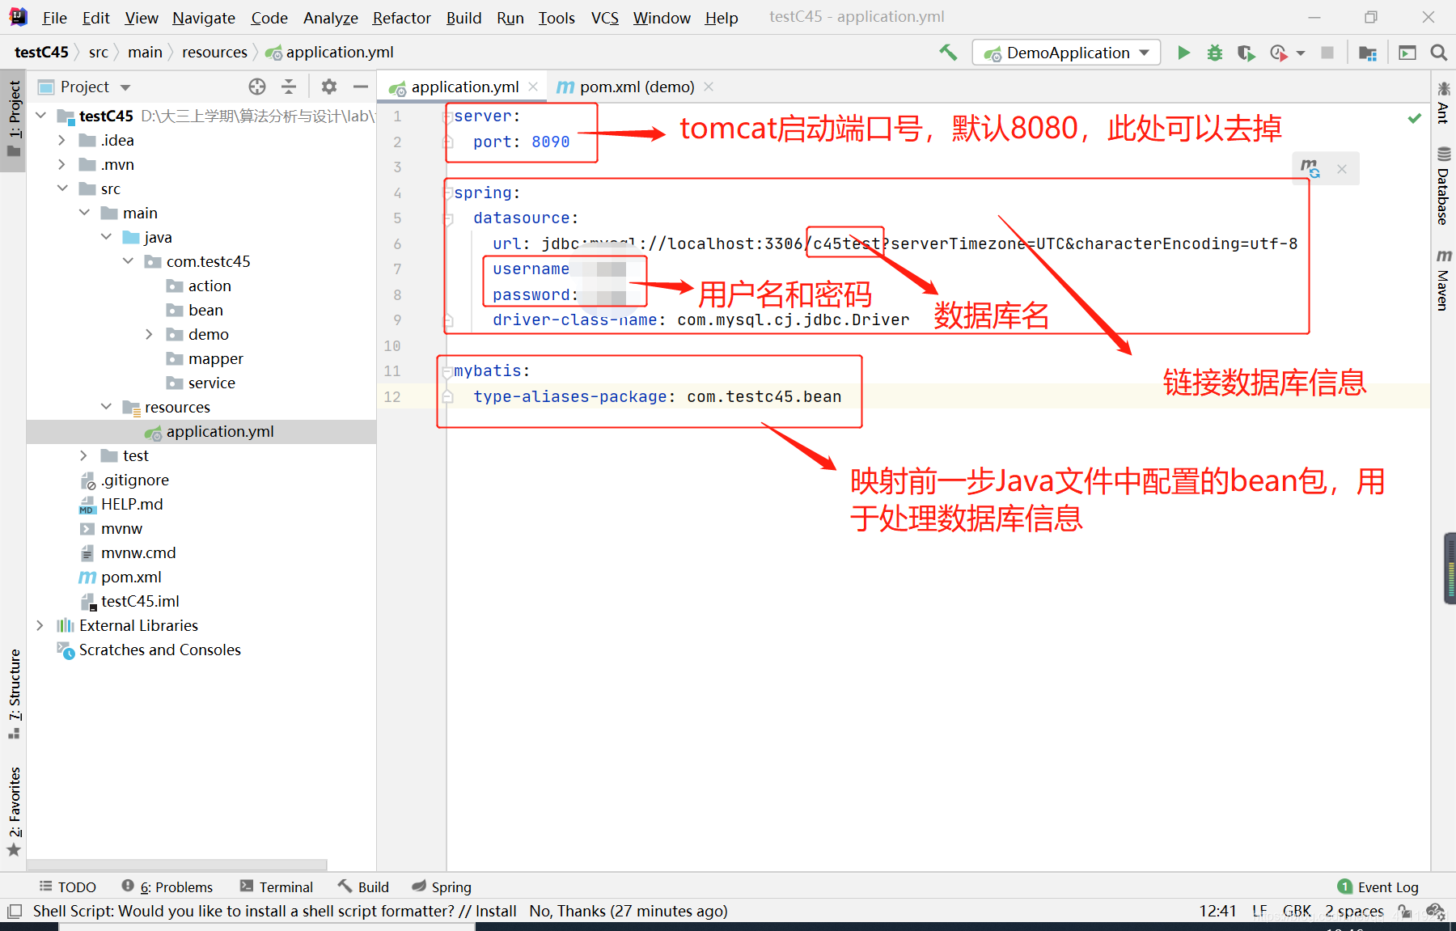Image resolution: width=1456 pixels, height=931 pixels.
Task: Run DemoApplication with the green play icon
Action: (x=1183, y=53)
